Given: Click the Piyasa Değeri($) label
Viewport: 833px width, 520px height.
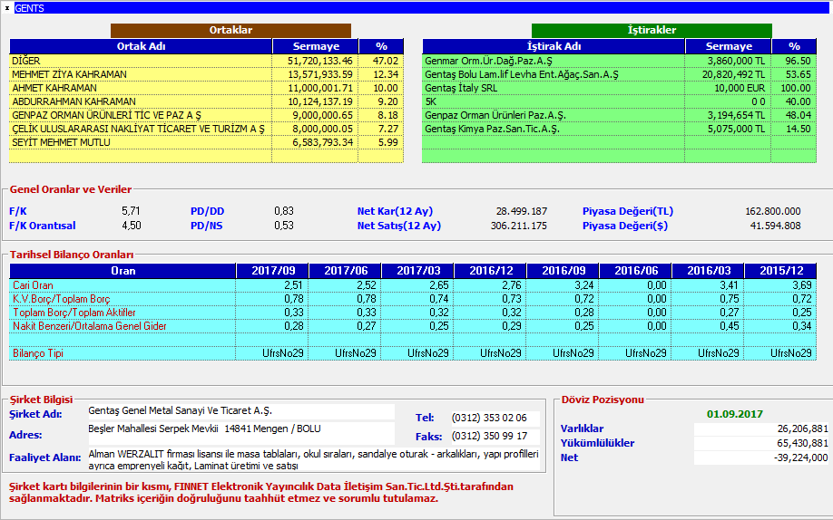Looking at the screenshot, I should point(625,226).
